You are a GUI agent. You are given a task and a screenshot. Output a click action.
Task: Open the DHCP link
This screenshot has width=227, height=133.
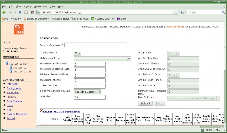point(10,105)
